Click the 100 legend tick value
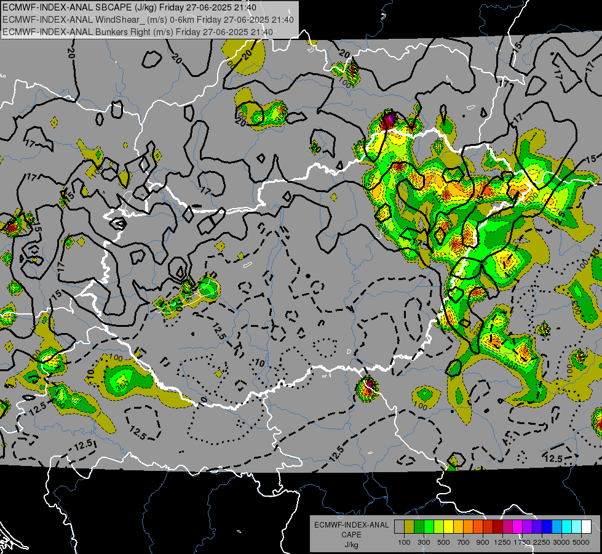Viewport: 602px width, 554px height. [404, 542]
